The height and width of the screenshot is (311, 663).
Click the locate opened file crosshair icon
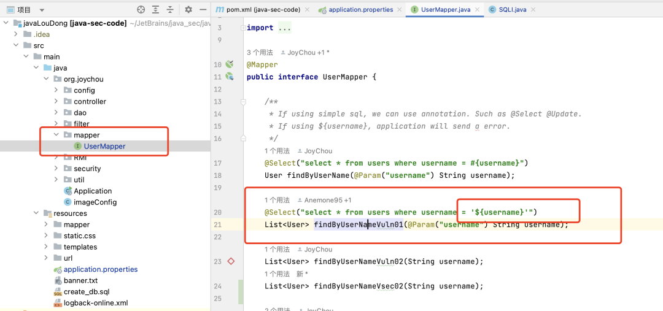[141, 9]
